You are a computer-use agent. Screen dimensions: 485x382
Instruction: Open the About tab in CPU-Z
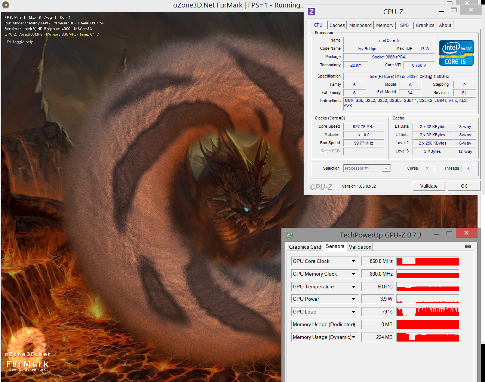(445, 25)
